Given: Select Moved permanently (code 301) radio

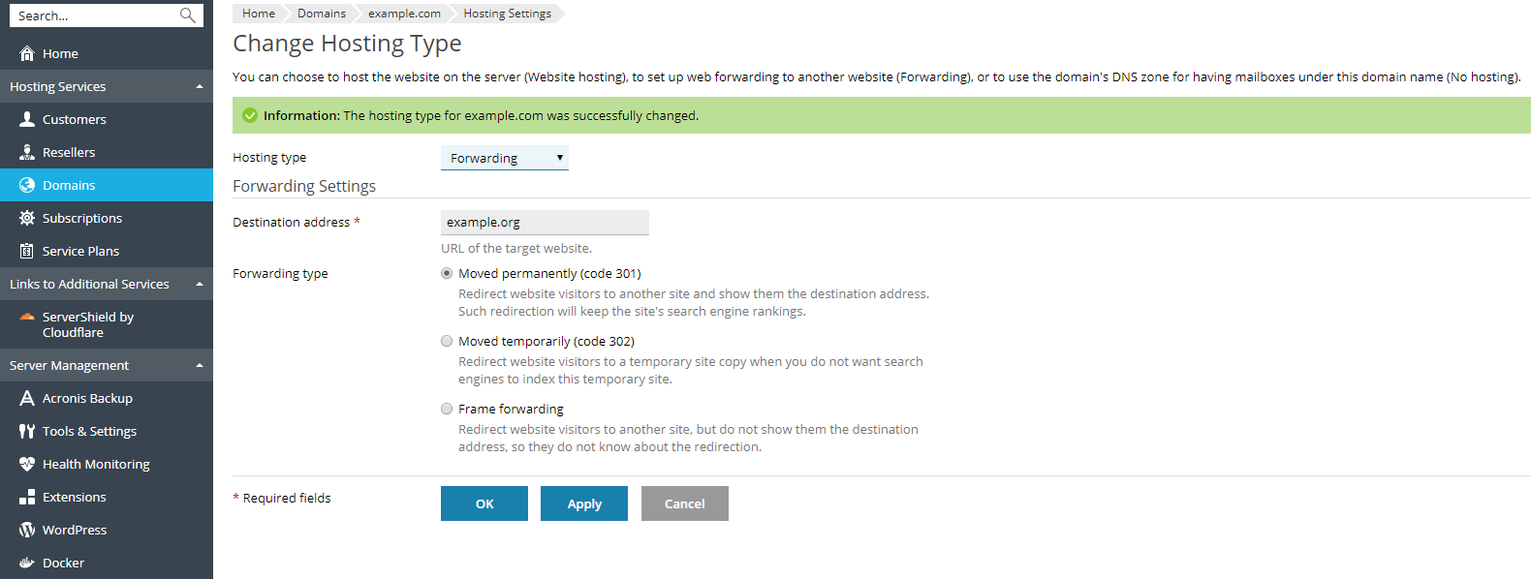Looking at the screenshot, I should tap(447, 273).
